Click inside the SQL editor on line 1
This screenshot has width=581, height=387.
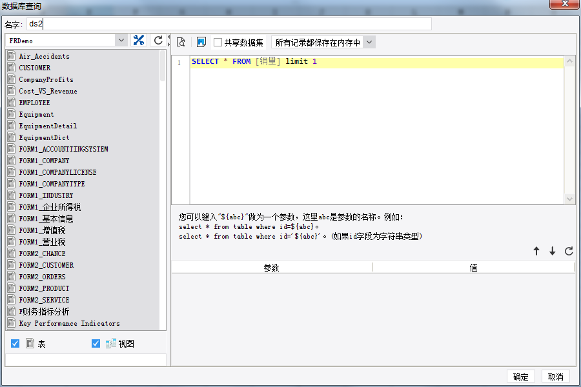tap(377, 62)
